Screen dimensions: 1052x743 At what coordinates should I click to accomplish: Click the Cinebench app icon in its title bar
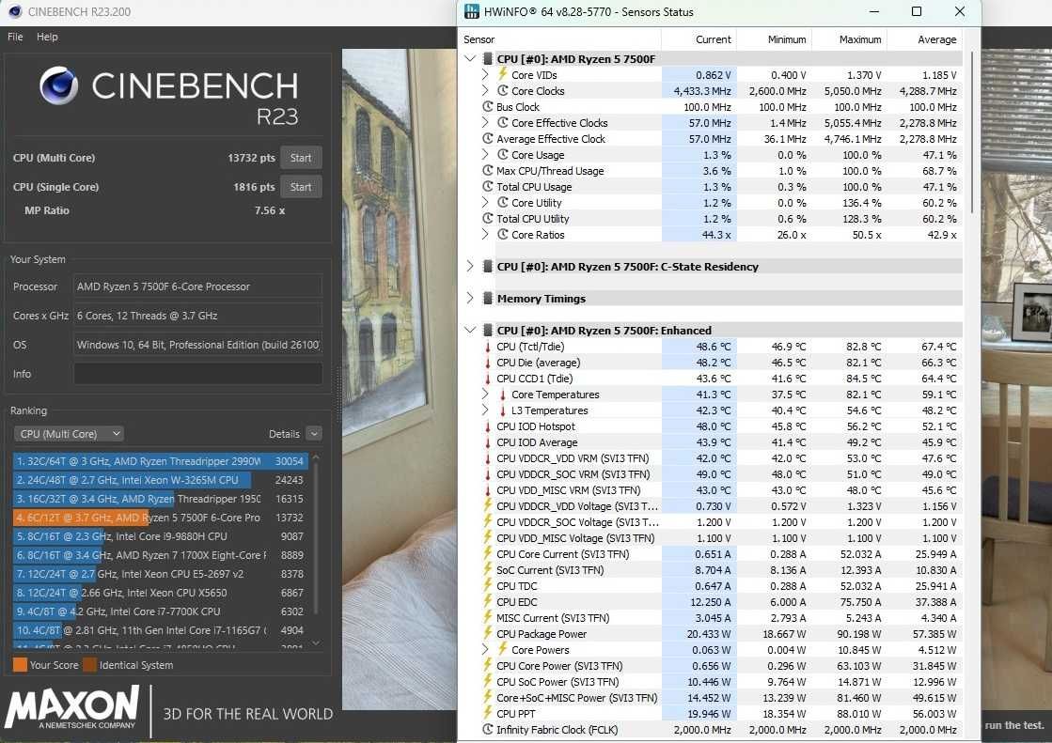coord(15,11)
